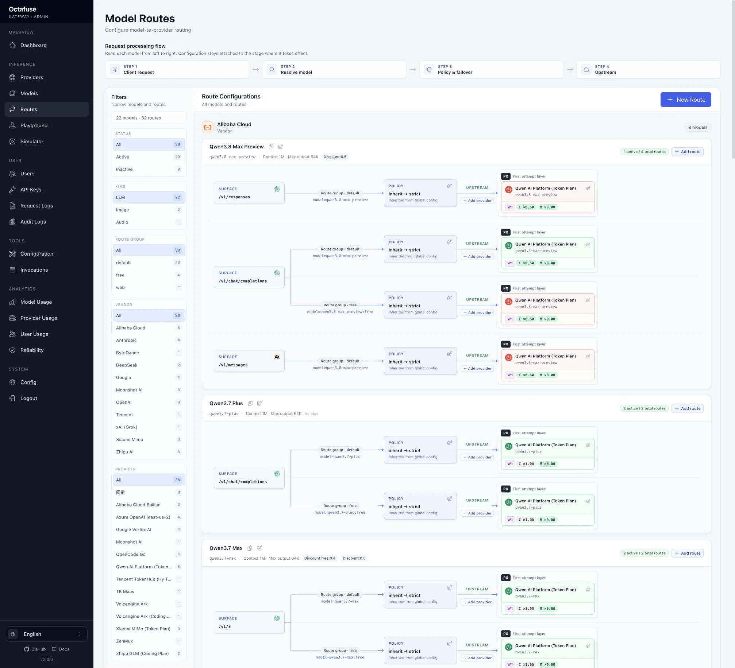Copy the Qwen3.8 Max Preview model ID
This screenshot has width=735, height=668.
click(x=271, y=147)
